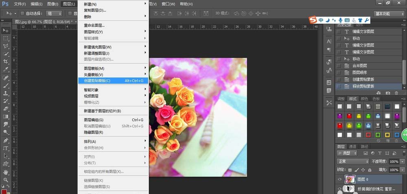Select the Brush tool
This screenshot has width=407, height=194.
pyautogui.click(x=6, y=85)
